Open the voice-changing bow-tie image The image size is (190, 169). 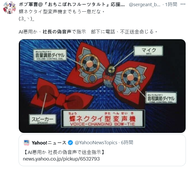coord(102,86)
